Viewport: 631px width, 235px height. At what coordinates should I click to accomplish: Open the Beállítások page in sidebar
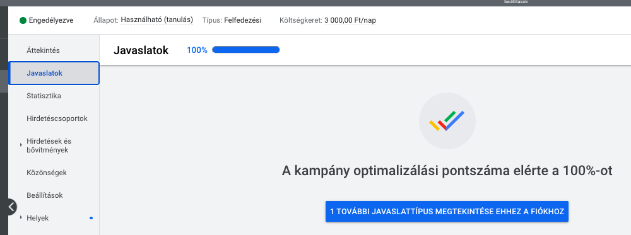45,196
